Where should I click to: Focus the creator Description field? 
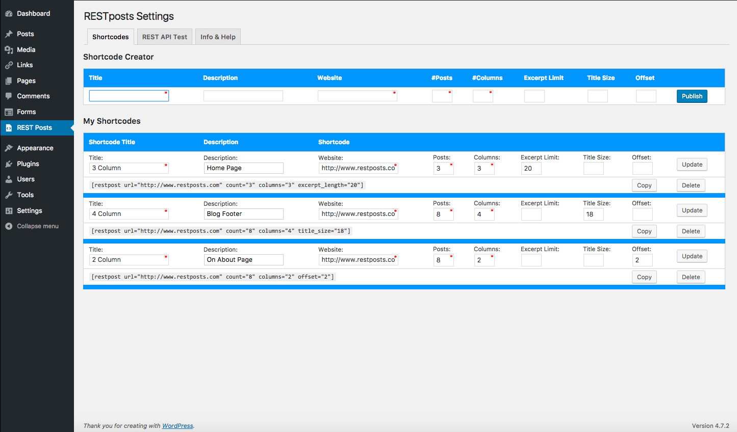point(243,96)
